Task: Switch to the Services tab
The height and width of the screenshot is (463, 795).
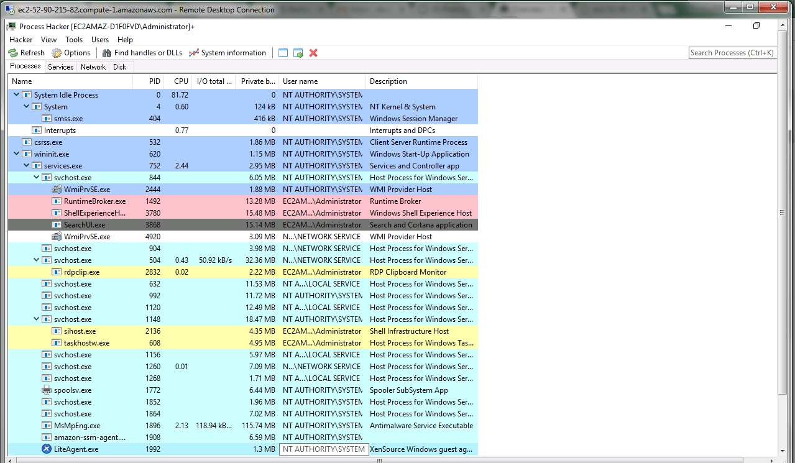Action: [60, 67]
